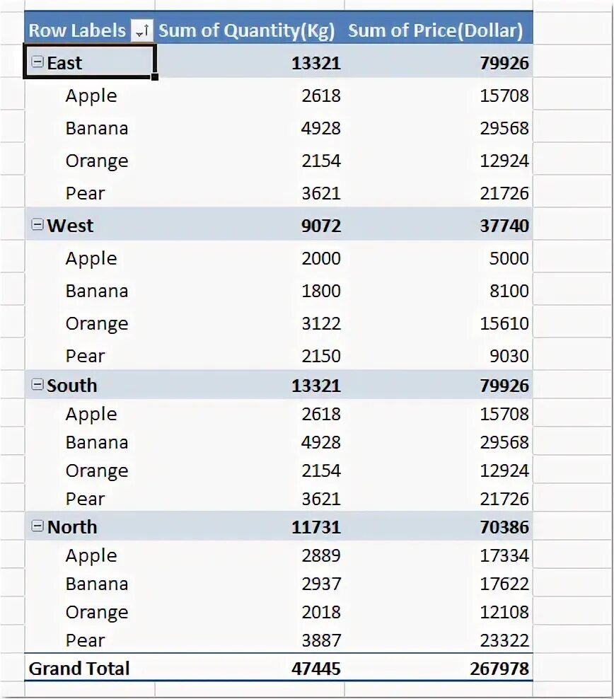614x699 pixels.
Task: Select the Orange row under West
Action: click(97, 323)
